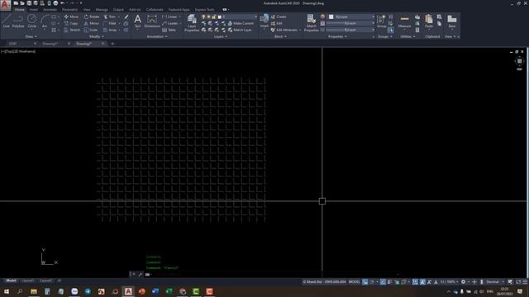Click Match Properties tool
Image resolution: width=529 pixels, height=297 pixels.
coord(311,23)
